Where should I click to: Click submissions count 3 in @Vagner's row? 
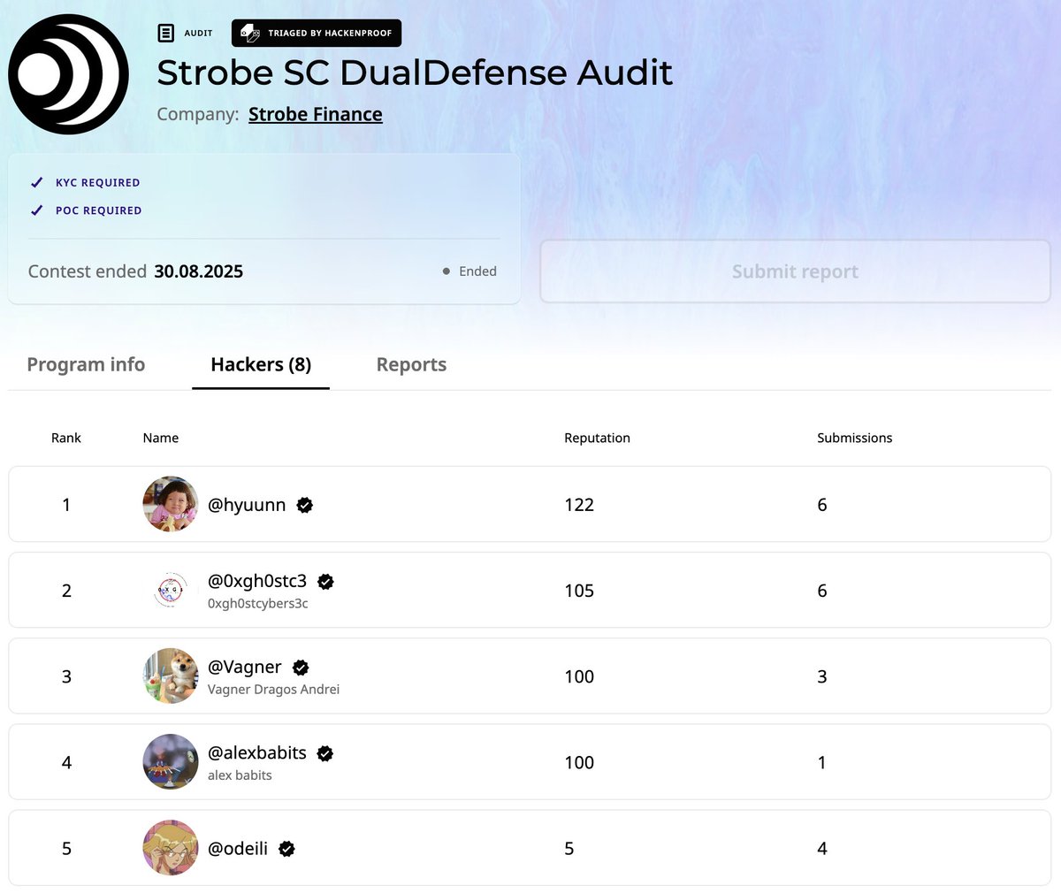click(x=822, y=676)
